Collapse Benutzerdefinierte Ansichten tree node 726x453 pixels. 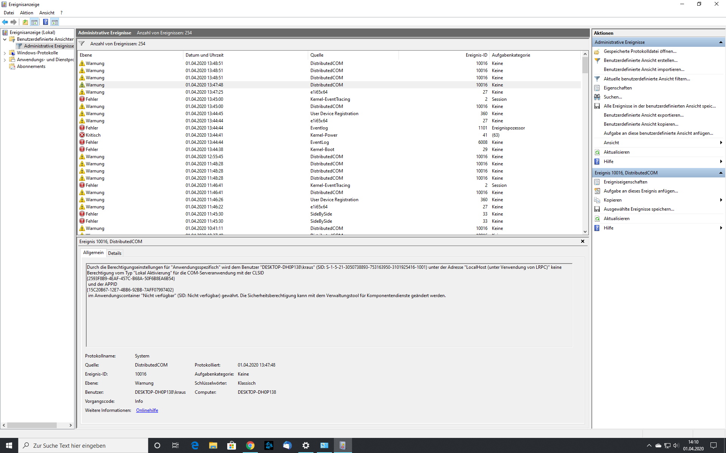tap(5, 39)
